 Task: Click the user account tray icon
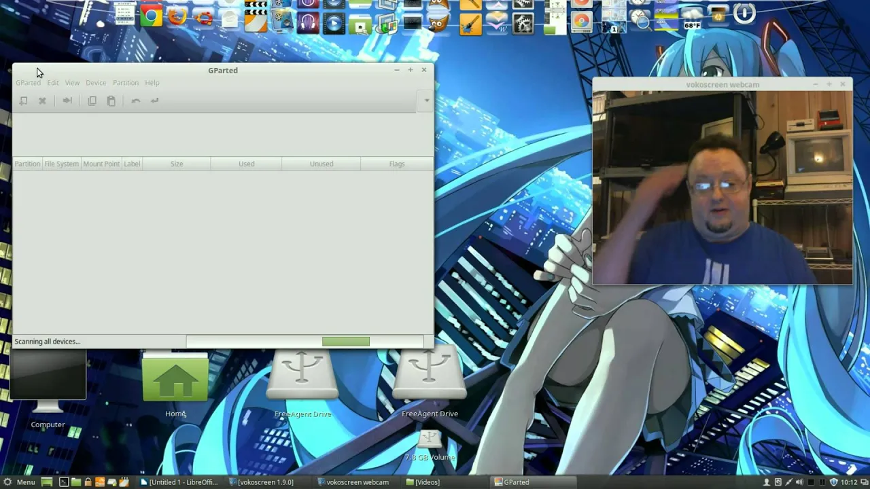click(767, 482)
